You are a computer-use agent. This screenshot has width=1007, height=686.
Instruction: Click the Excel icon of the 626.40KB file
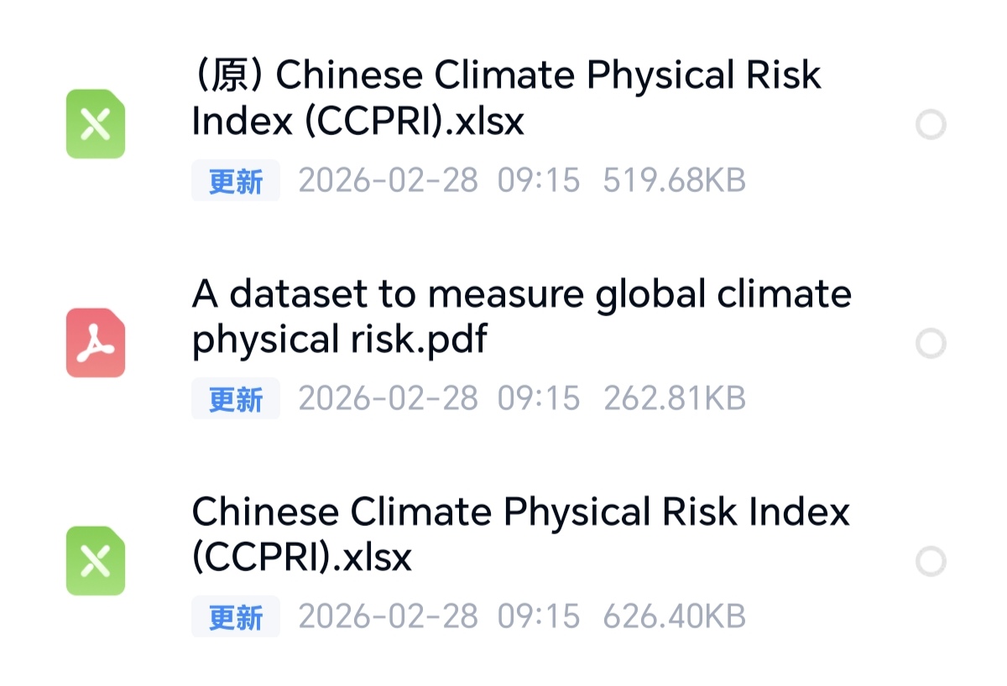pyautogui.click(x=96, y=561)
